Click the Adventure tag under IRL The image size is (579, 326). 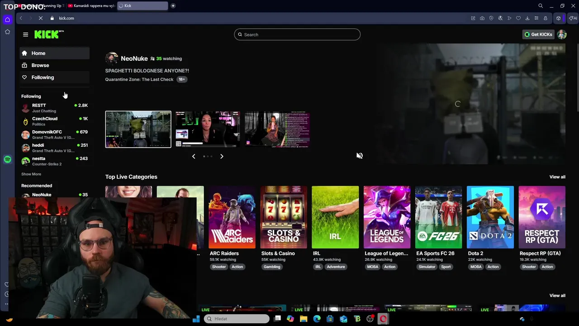pyautogui.click(x=336, y=267)
